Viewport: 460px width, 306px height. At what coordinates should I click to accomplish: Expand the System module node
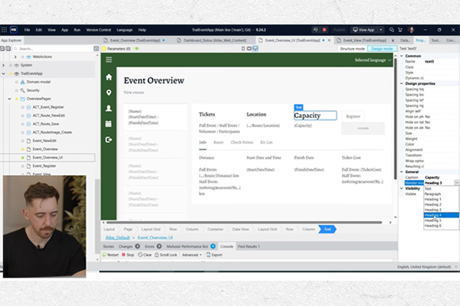(3, 65)
